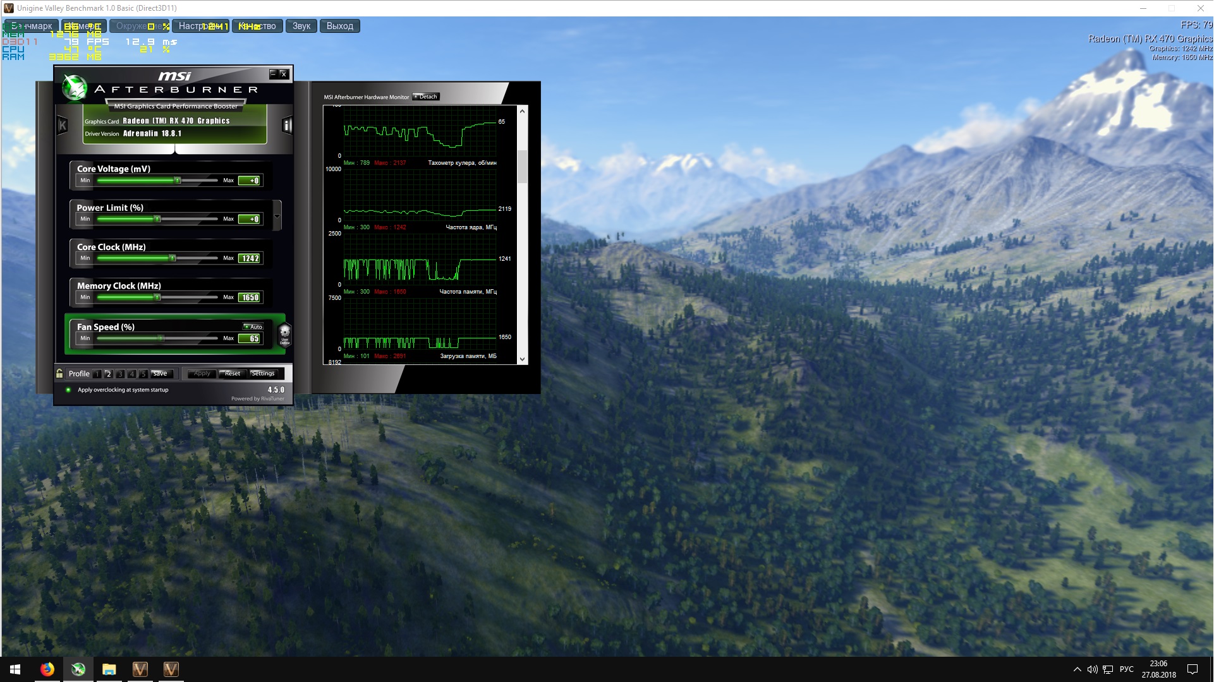Open Afterburner Settings
This screenshot has width=1214, height=682.
point(263,373)
